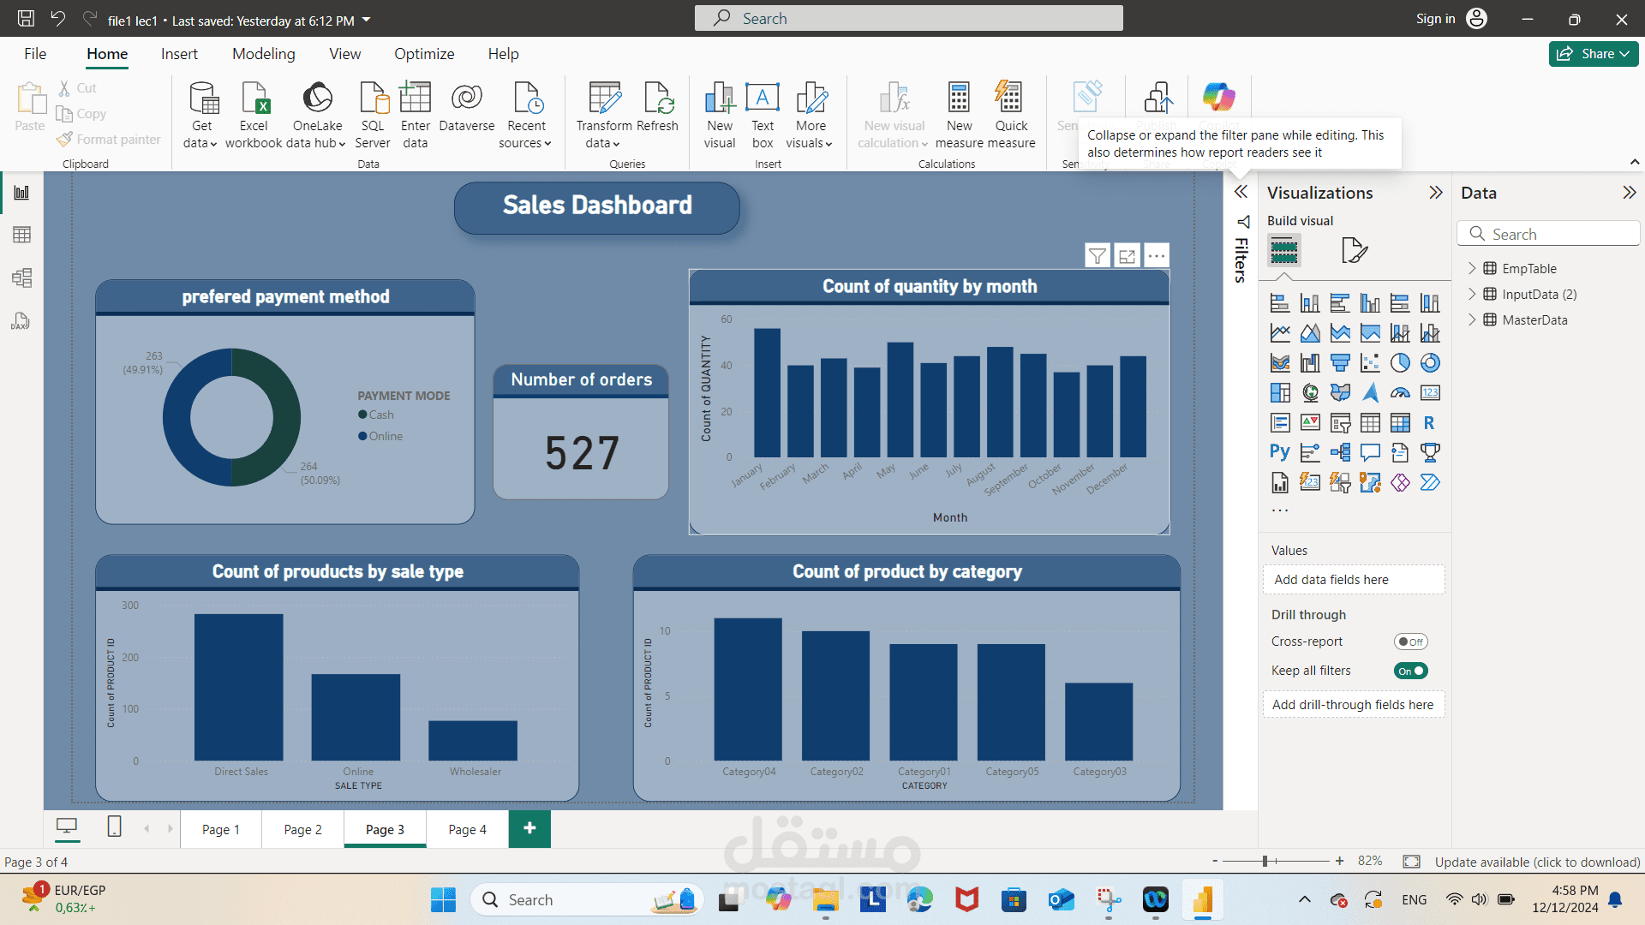Select the Funnel visual type
The image size is (1645, 925).
[1340, 363]
